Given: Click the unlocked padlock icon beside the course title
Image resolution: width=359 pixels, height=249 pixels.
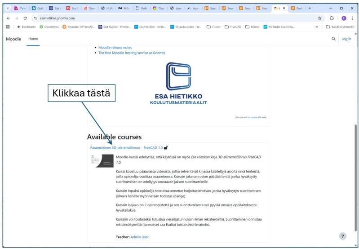Looking at the screenshot, I should [x=166, y=148].
